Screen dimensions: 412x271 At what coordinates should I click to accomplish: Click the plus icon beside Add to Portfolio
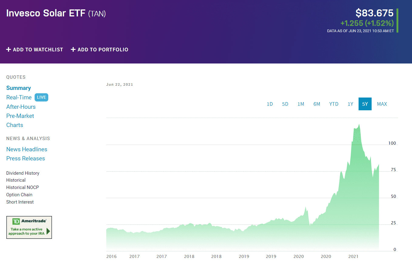coord(73,50)
